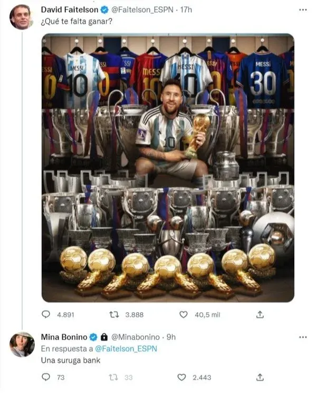Share Mina Bonino's reply
The width and height of the screenshot is (327, 397).
tap(259, 377)
